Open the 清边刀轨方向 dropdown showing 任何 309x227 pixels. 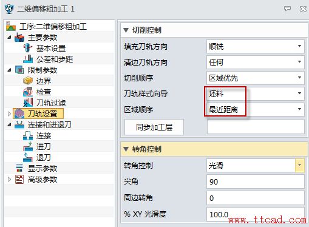(x=256, y=62)
